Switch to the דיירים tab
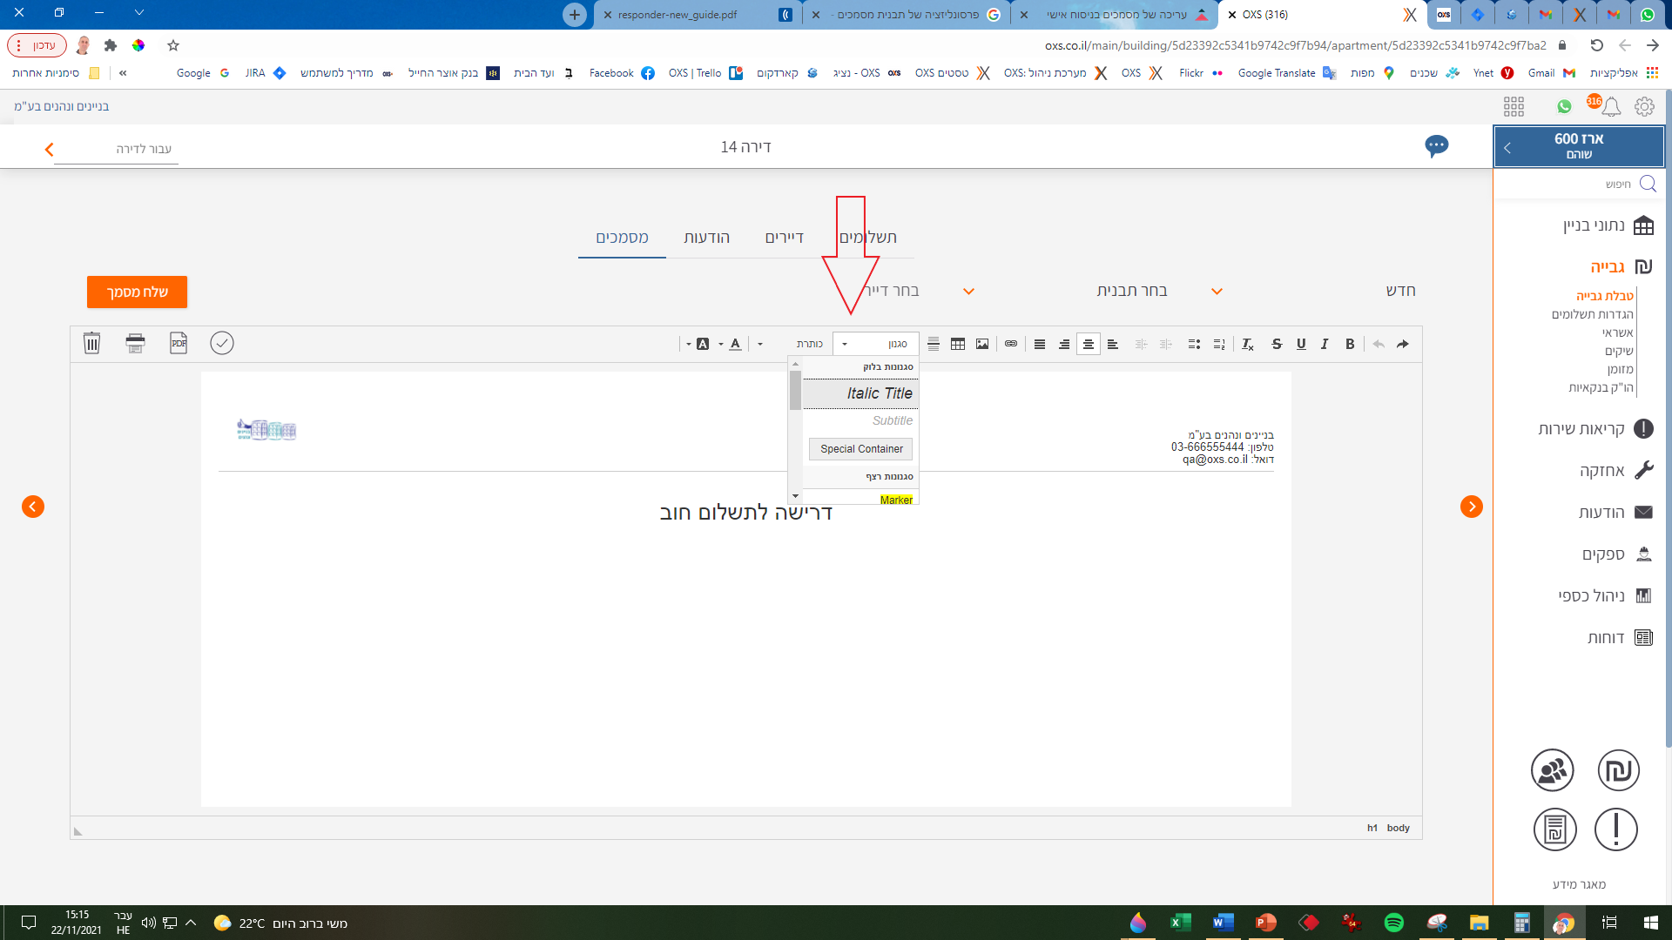Image resolution: width=1672 pixels, height=940 pixels. coord(784,238)
